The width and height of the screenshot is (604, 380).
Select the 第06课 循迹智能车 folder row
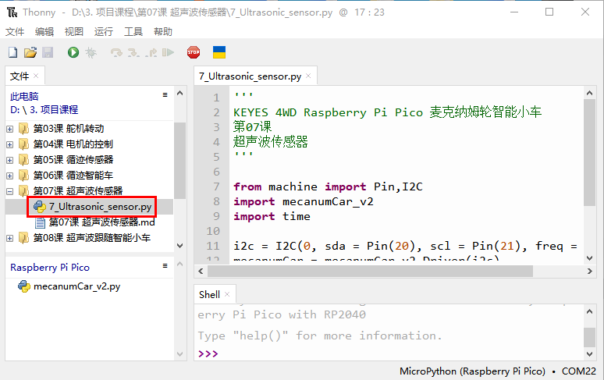pyautogui.click(x=90, y=176)
